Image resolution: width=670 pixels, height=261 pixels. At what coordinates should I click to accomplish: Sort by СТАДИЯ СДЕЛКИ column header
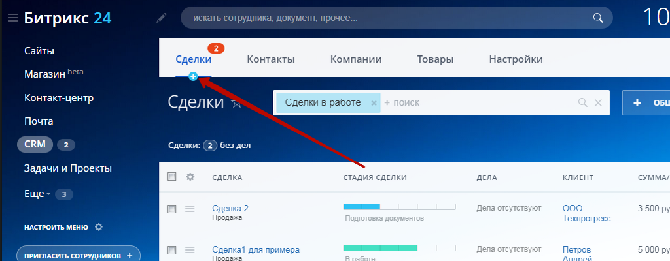[375, 177]
